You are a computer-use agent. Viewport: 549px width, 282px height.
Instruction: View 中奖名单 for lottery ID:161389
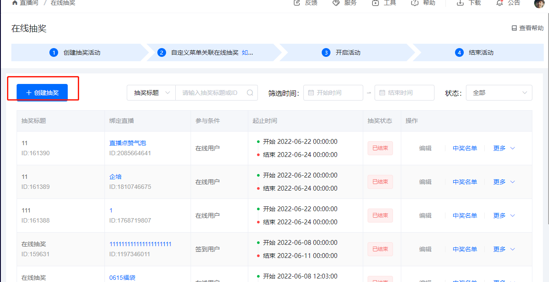pos(465,182)
